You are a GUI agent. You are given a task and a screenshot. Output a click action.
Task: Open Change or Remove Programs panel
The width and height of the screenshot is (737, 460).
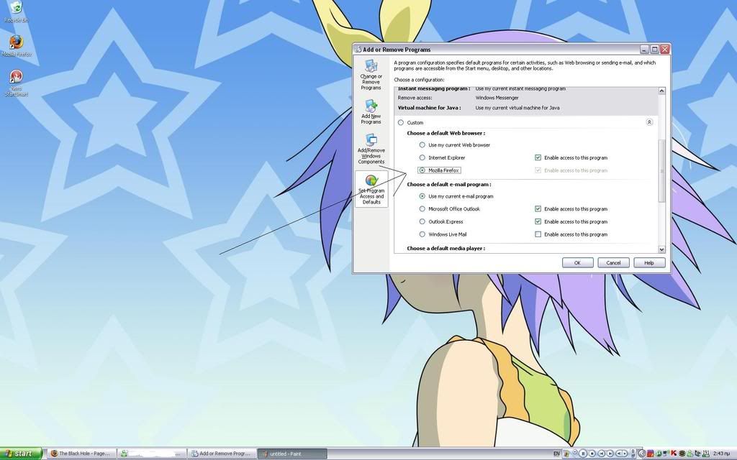(x=371, y=75)
